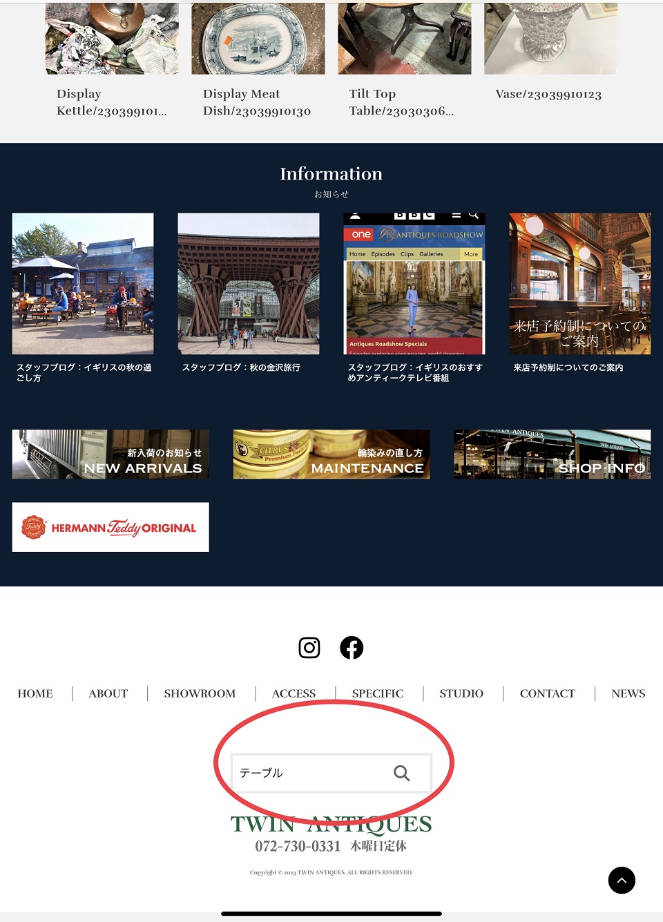Click the search magnifier icon

(401, 773)
